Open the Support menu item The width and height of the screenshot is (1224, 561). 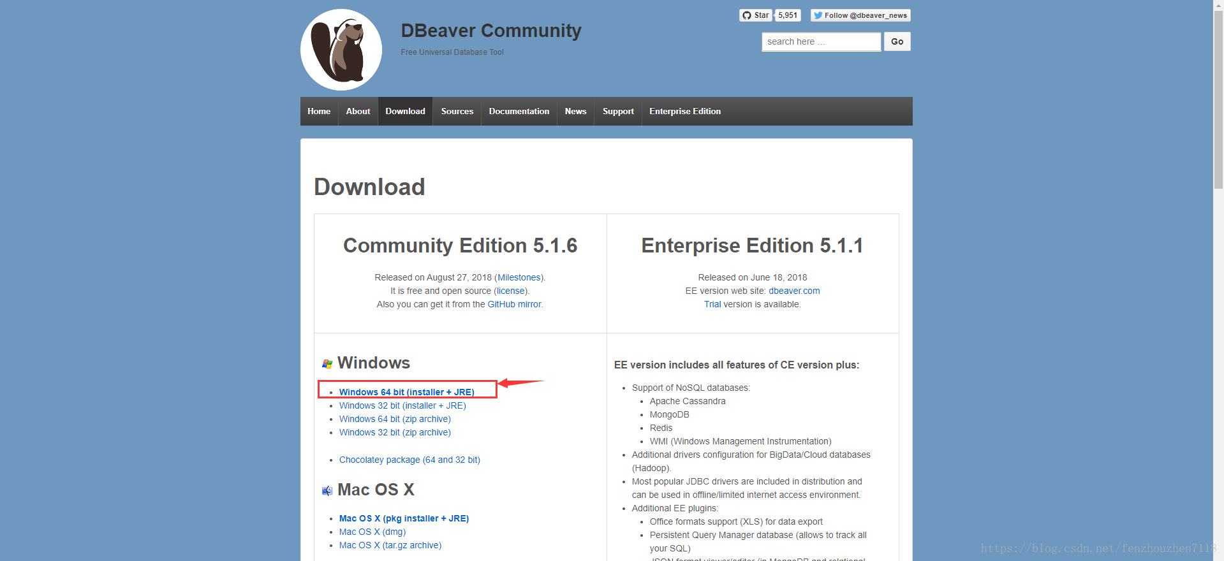tap(618, 111)
